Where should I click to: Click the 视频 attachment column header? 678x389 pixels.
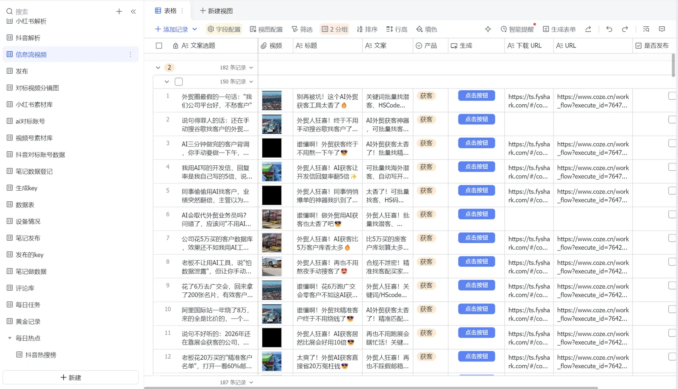tap(275, 45)
